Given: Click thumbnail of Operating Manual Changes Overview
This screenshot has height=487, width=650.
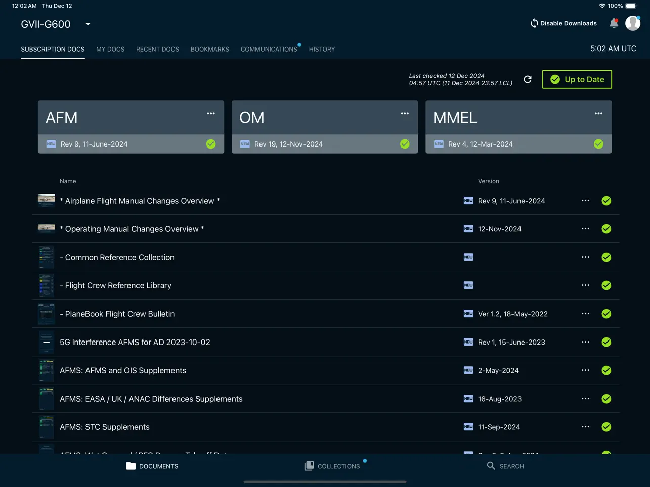Looking at the screenshot, I should (x=47, y=228).
